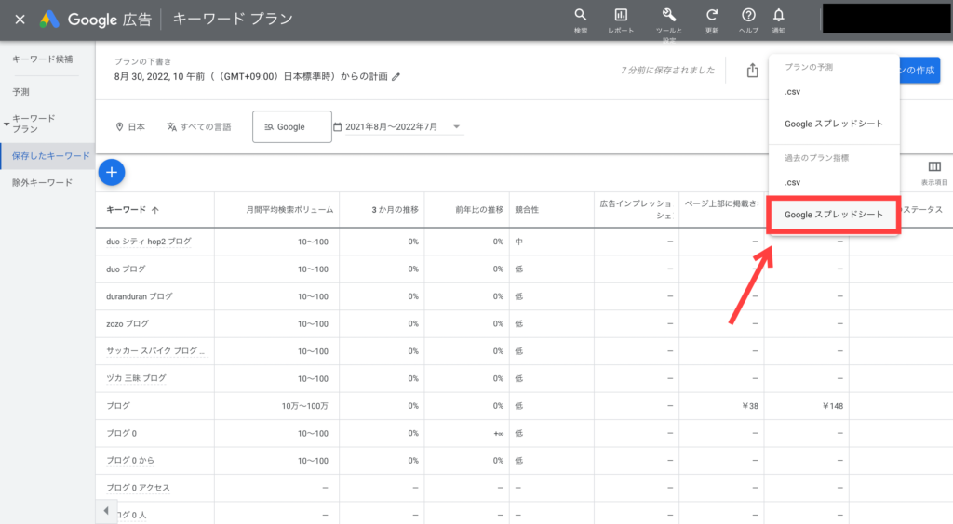The height and width of the screenshot is (524, 953).
Task: Click the ¥38 bid cell
Action: point(750,406)
